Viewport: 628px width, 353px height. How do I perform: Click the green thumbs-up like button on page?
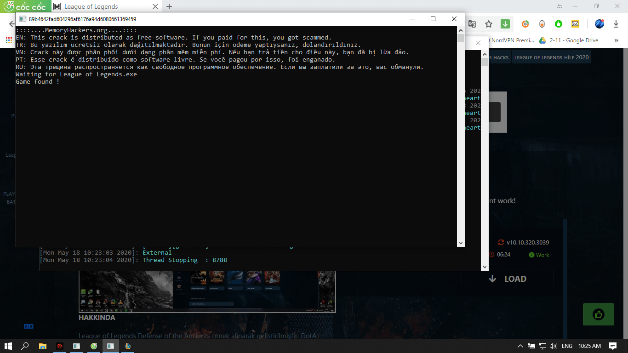tap(598, 314)
